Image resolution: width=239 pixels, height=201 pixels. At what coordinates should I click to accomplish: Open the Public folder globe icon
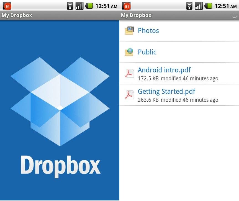[129, 52]
